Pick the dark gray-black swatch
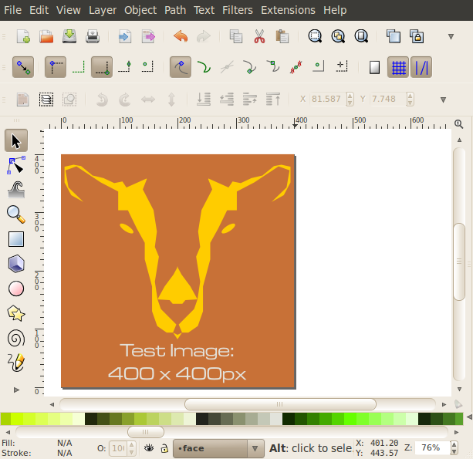This screenshot has width=473, height=459. 202,419
